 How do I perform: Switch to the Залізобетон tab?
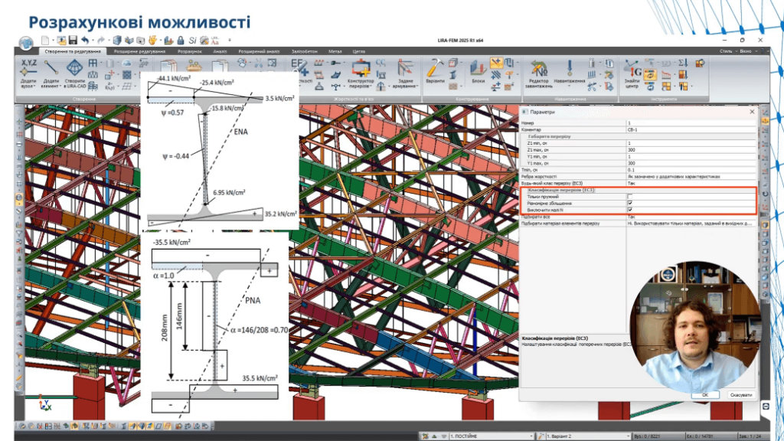pyautogui.click(x=305, y=51)
